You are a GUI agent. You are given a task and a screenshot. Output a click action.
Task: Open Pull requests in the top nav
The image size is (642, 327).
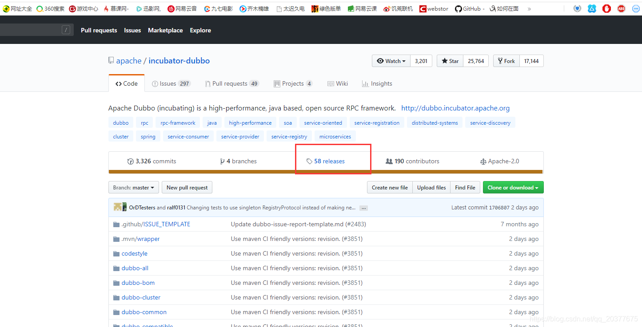click(99, 30)
